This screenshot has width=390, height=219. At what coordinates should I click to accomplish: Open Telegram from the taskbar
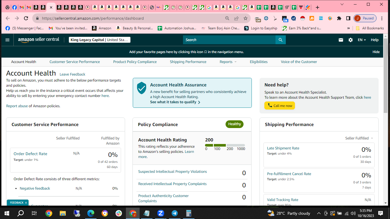coord(174,213)
